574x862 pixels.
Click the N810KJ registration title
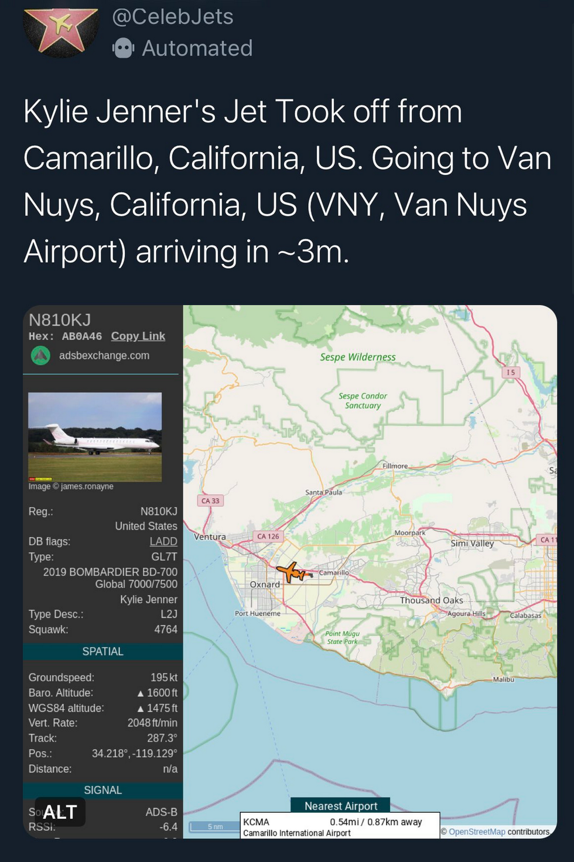point(60,320)
